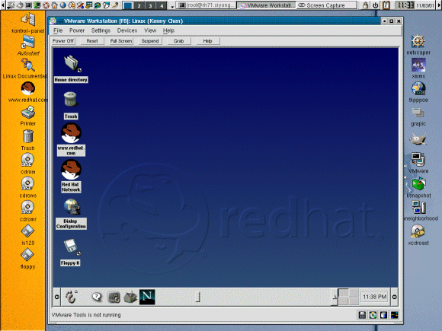Open www.redhat.com icon in guest desktop
The width and height of the screenshot is (442, 331).
71,133
